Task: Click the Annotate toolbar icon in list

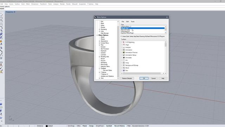Action: coord(124,58)
